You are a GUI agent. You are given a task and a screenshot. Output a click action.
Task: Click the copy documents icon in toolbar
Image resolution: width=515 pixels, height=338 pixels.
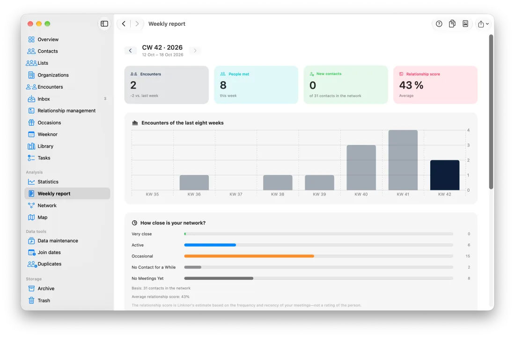tap(452, 23)
